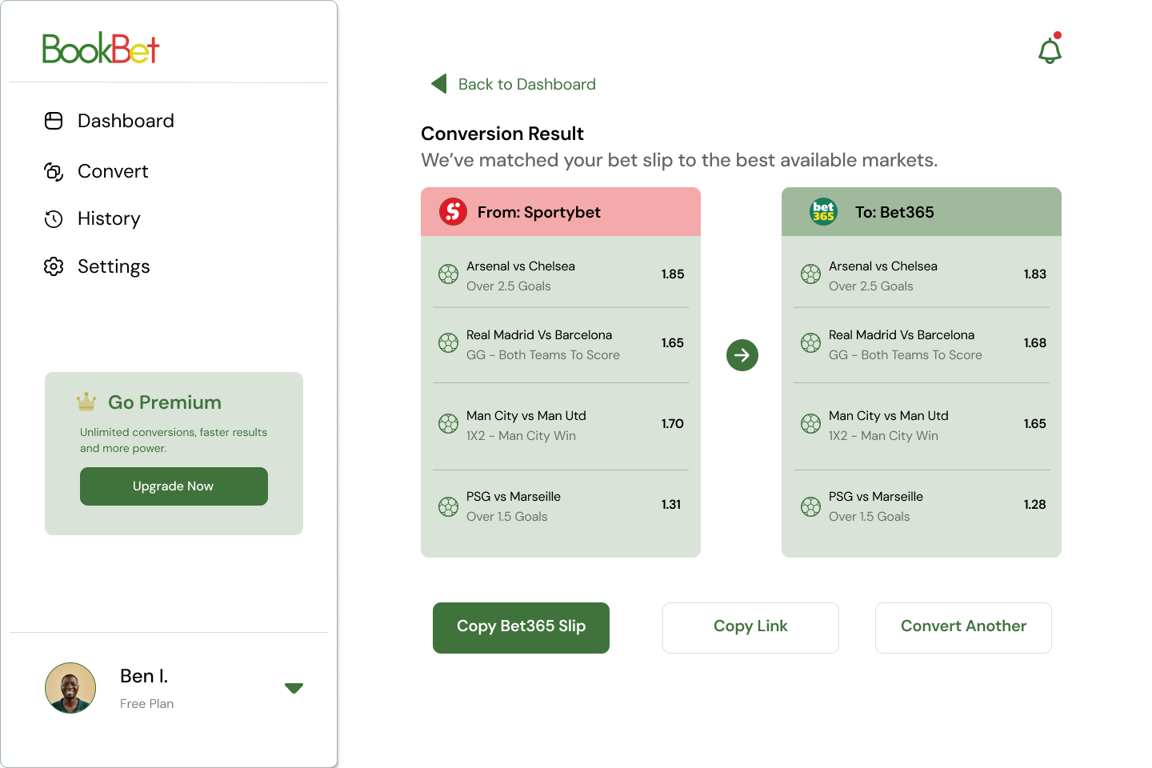This screenshot has width=1152, height=768.
Task: Expand the Ben I. account dropdown arrow
Action: (294, 688)
